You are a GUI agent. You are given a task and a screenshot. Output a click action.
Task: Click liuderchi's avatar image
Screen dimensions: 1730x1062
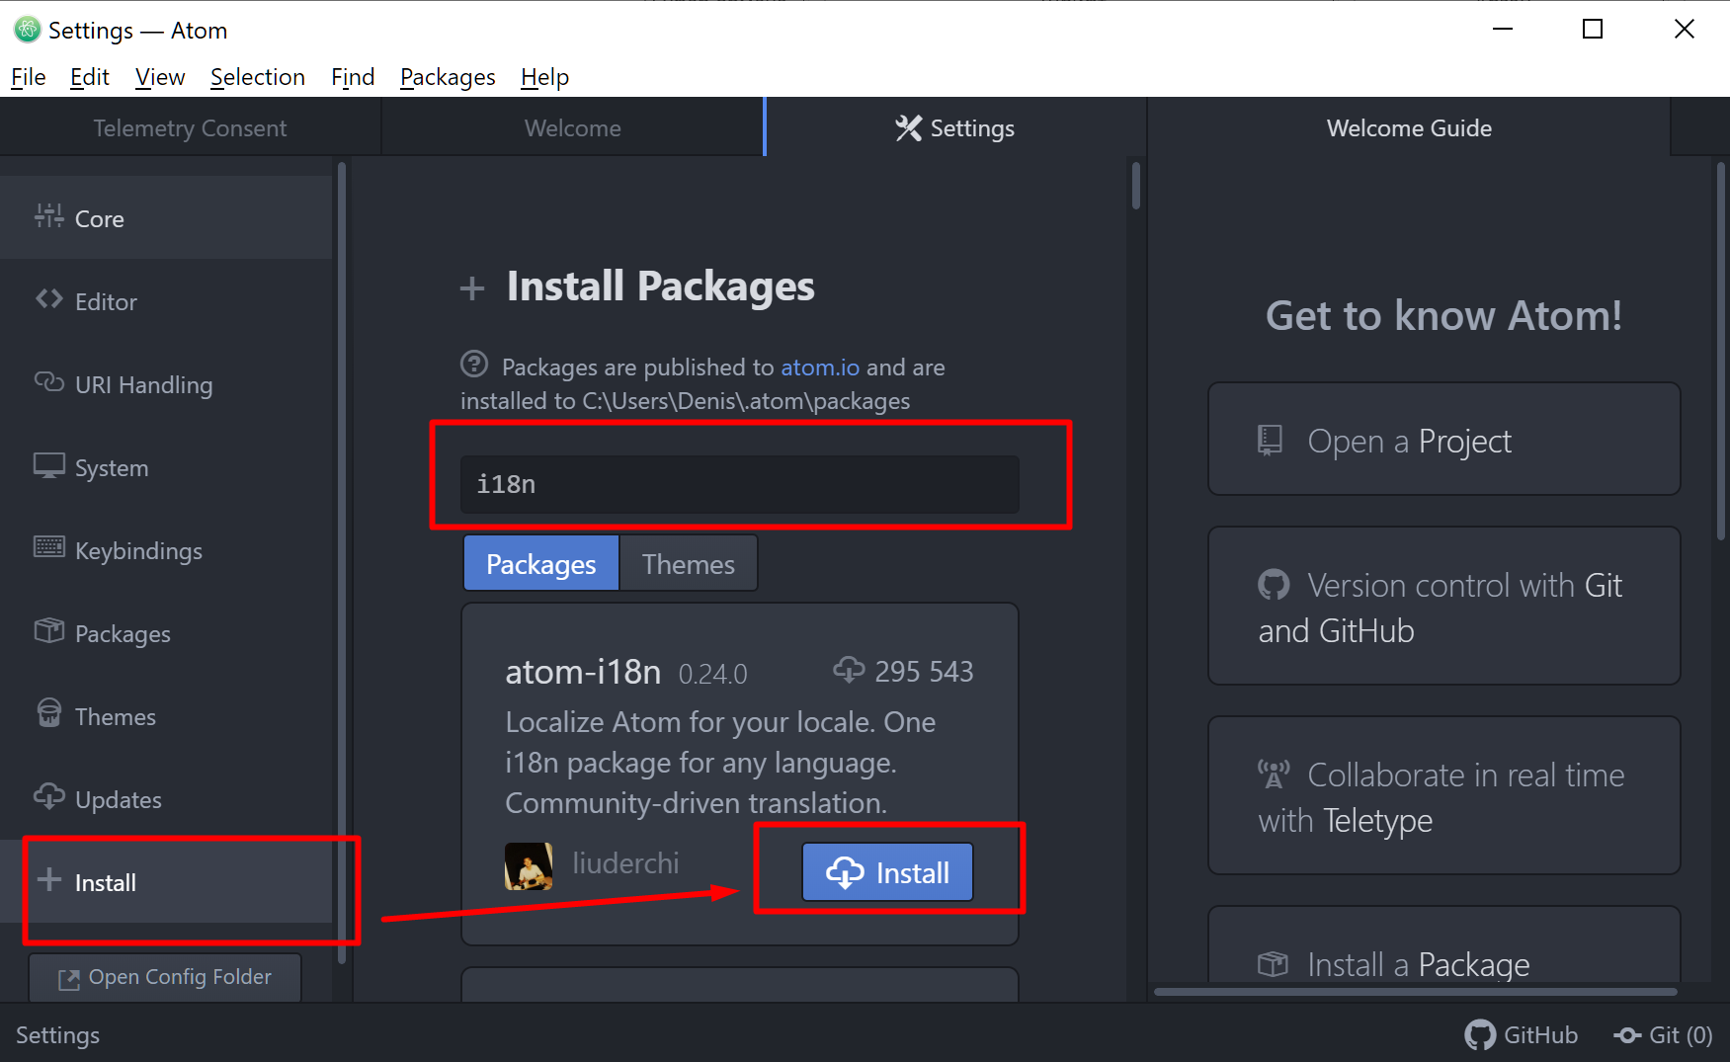(529, 865)
